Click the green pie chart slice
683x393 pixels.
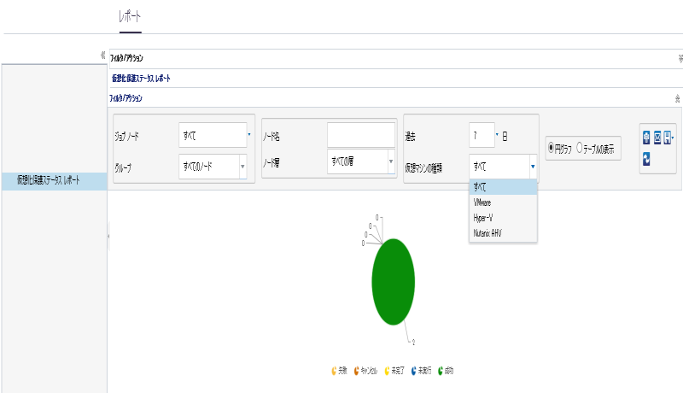point(394,282)
